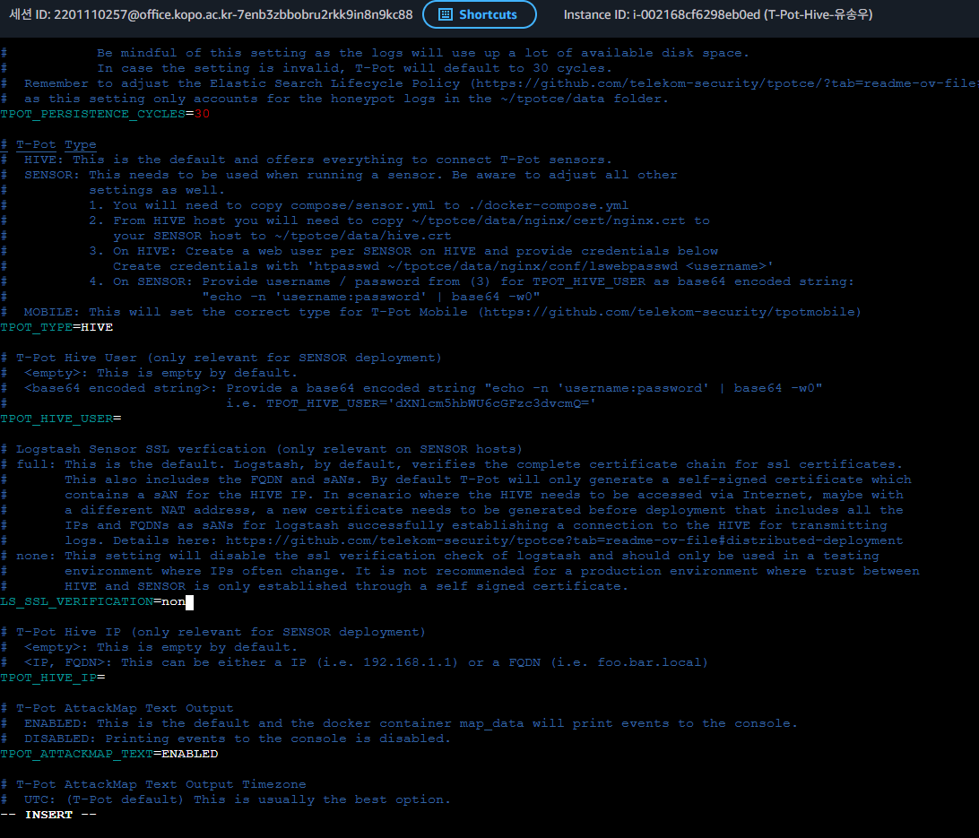Click the 'DISABLED: Printing events' comment line
This screenshot has width=979, height=838.
[x=225, y=739]
